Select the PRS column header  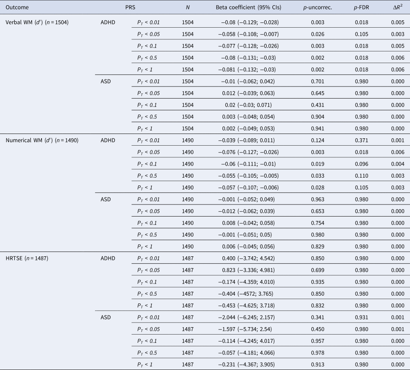[130, 8]
